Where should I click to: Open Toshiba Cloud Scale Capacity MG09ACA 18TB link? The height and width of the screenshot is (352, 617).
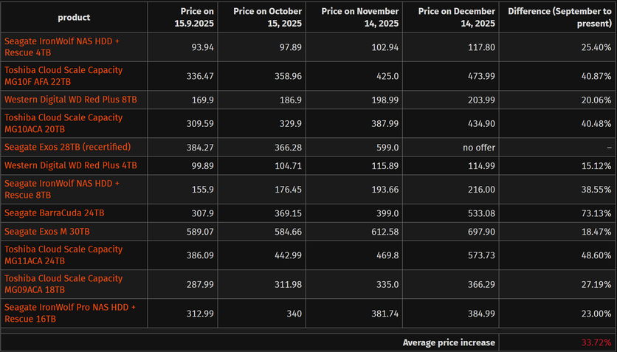63,284
